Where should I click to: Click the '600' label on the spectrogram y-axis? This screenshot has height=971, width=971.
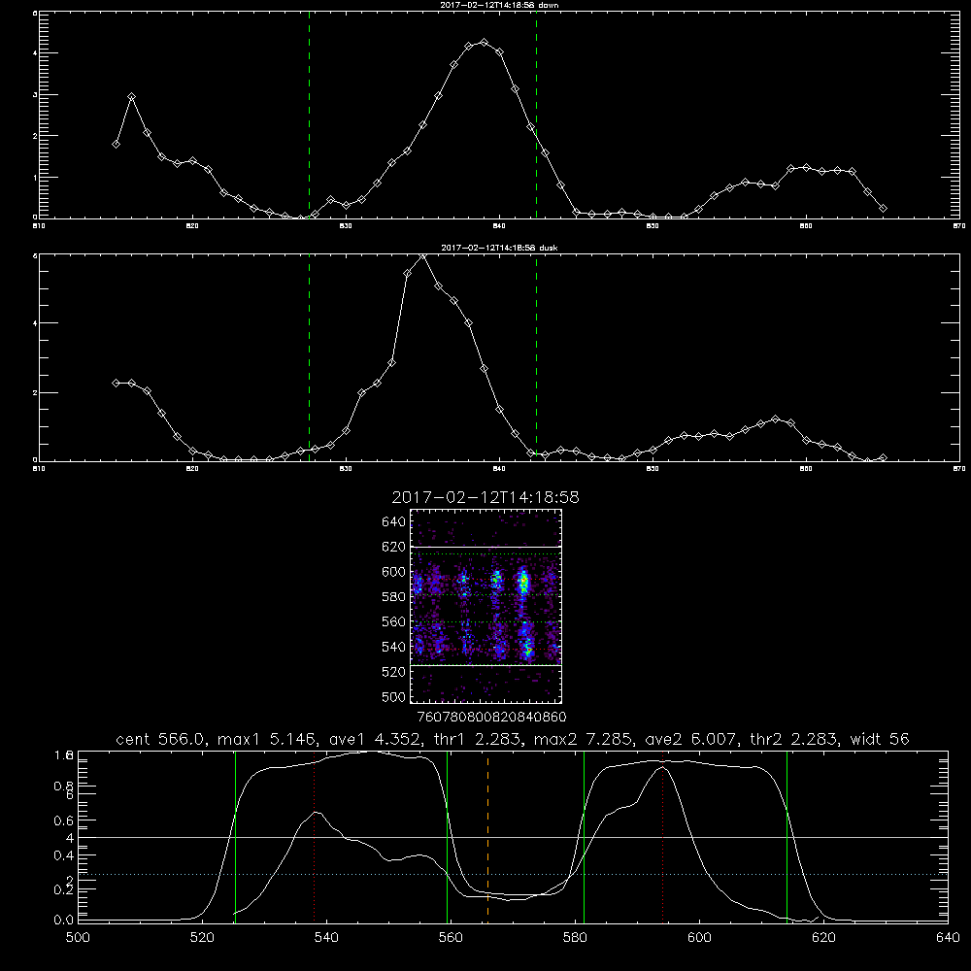[x=394, y=572]
